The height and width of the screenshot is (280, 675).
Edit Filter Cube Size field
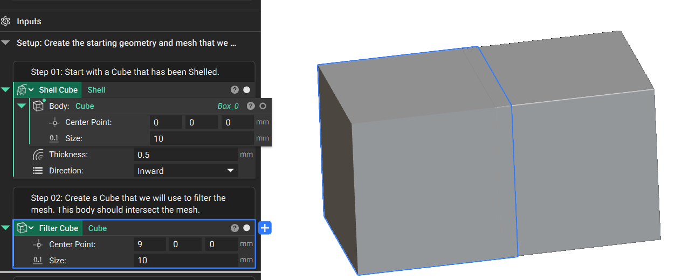click(185, 261)
